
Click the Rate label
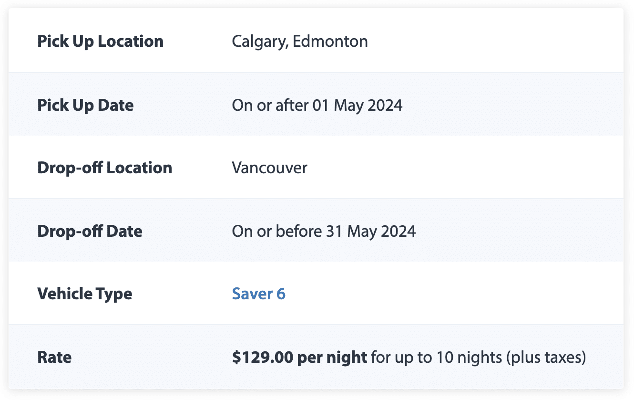[54, 357]
